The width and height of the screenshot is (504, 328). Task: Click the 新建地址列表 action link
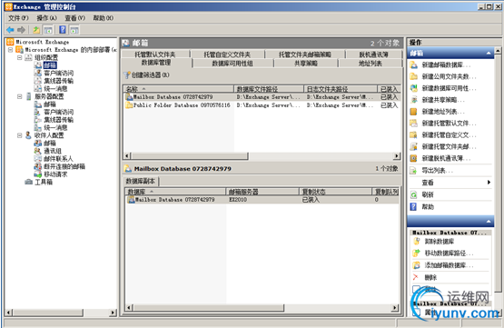(443, 112)
